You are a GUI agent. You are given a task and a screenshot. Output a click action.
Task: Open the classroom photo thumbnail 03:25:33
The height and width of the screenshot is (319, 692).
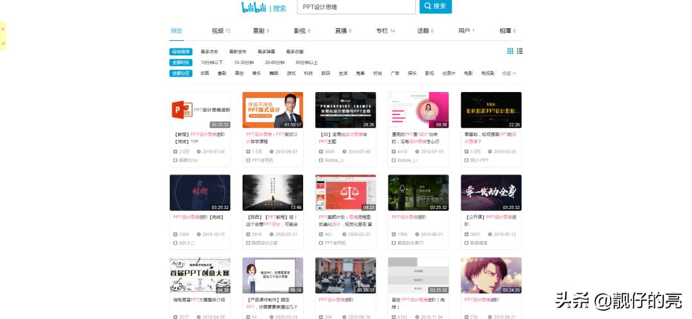pyautogui.click(x=345, y=276)
